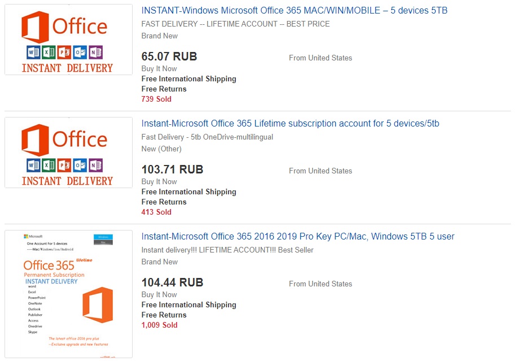
Task: Open the INSTANT-Windows Microsoft Office 365 MAC/WIN/MOBILE listing title
Action: click(x=294, y=11)
